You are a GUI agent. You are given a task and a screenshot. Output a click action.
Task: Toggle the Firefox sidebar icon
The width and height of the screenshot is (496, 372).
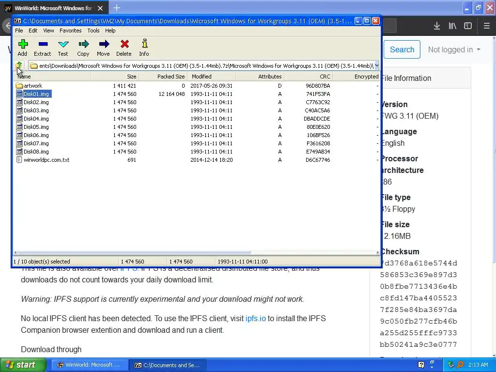468,26
